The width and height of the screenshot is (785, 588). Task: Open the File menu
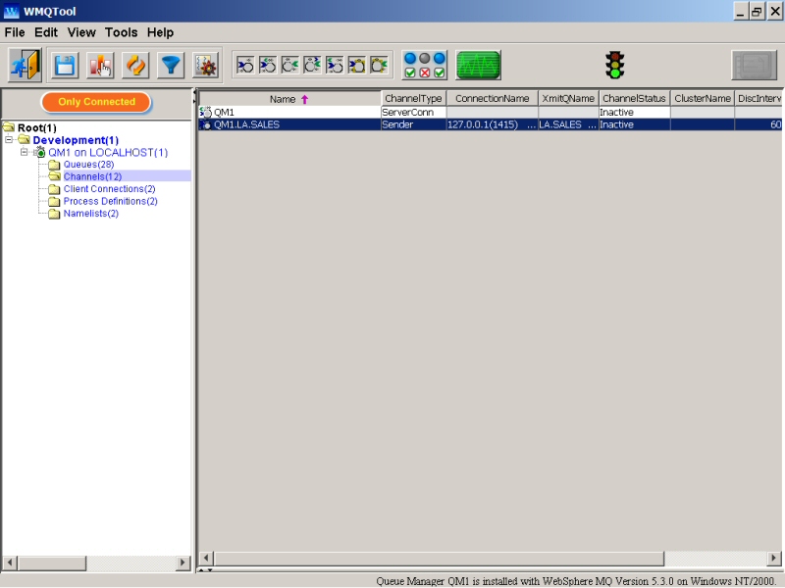click(x=15, y=32)
